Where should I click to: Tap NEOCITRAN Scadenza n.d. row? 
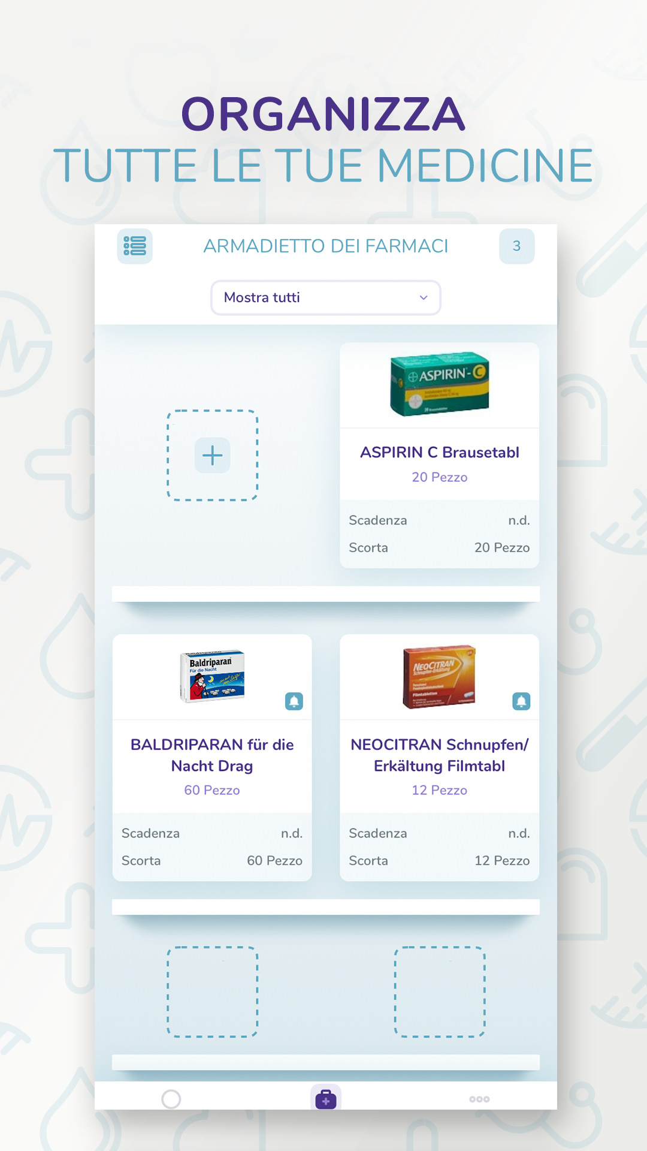click(440, 833)
